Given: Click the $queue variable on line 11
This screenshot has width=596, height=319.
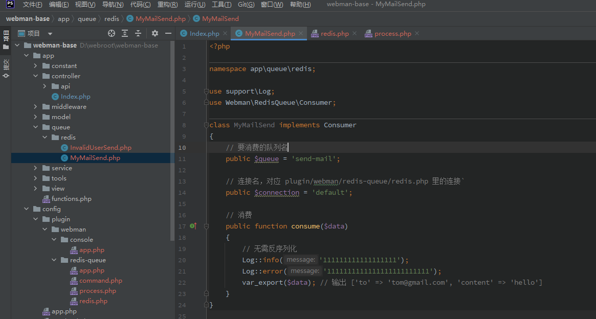Looking at the screenshot, I should pos(267,159).
